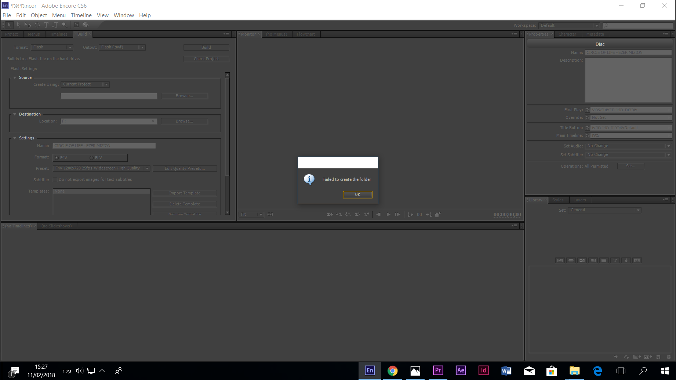Click the Edit Quality Presets button
676x380 pixels.
click(185, 168)
